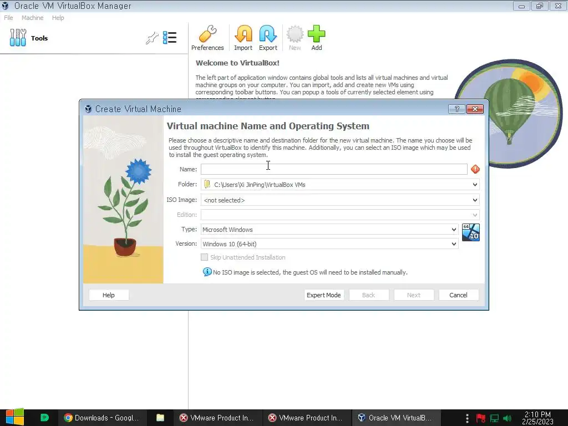Expand the Folder location dropdown
568x426 pixels.
475,184
